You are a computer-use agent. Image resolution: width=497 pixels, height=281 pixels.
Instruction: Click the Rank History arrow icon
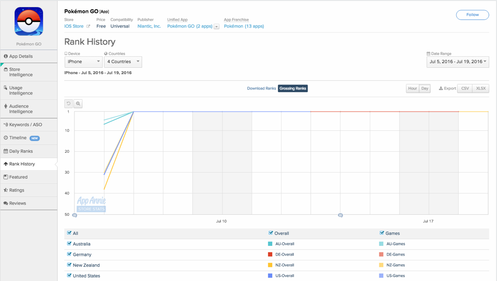[x=6, y=164]
